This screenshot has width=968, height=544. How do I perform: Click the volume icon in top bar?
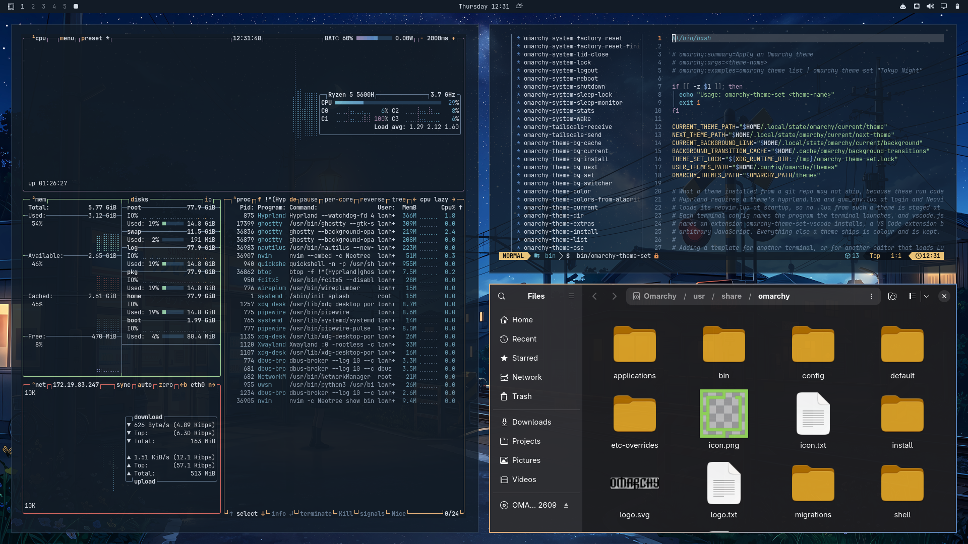click(x=930, y=7)
